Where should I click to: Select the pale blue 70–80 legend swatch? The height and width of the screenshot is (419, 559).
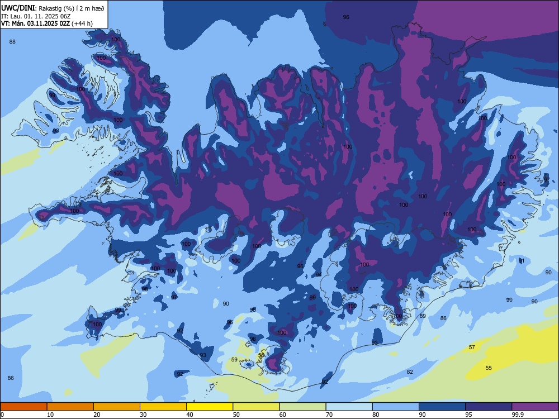349,407
